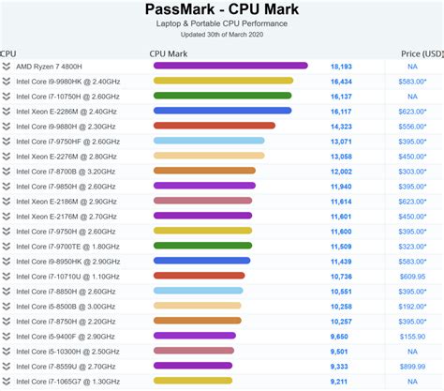Open the AMD Ryzen 7 4800H CPU link
Screen dimensions: 444x391
pyautogui.click(x=49, y=67)
